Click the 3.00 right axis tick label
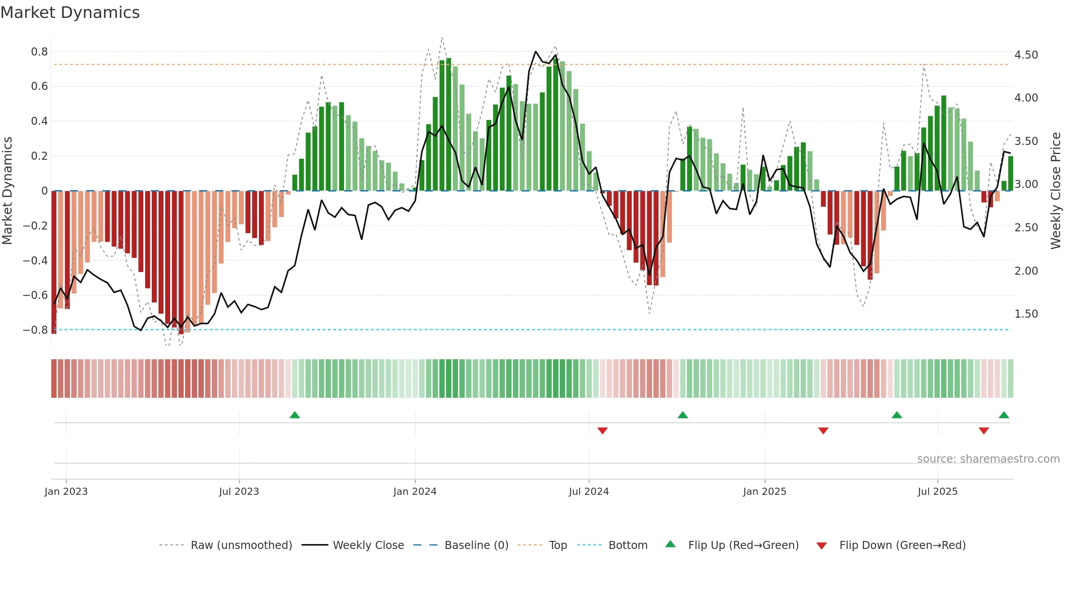 (x=1026, y=184)
